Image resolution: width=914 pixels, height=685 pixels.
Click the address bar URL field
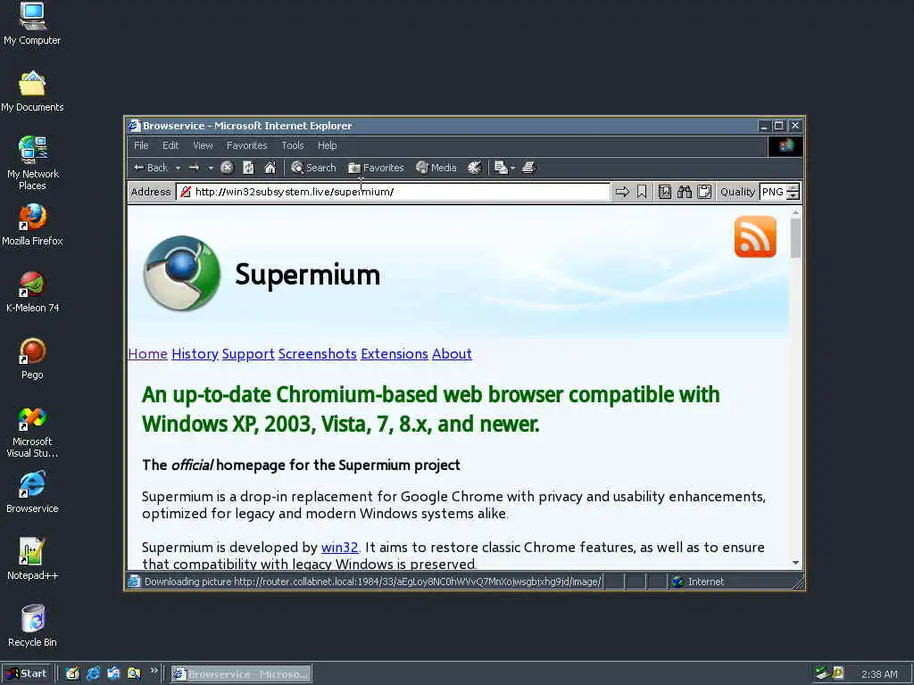[x=394, y=192]
